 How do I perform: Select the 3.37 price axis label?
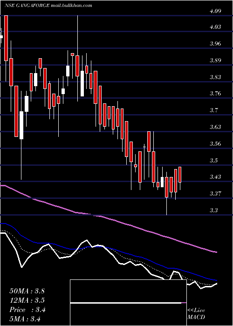click(x=215, y=194)
